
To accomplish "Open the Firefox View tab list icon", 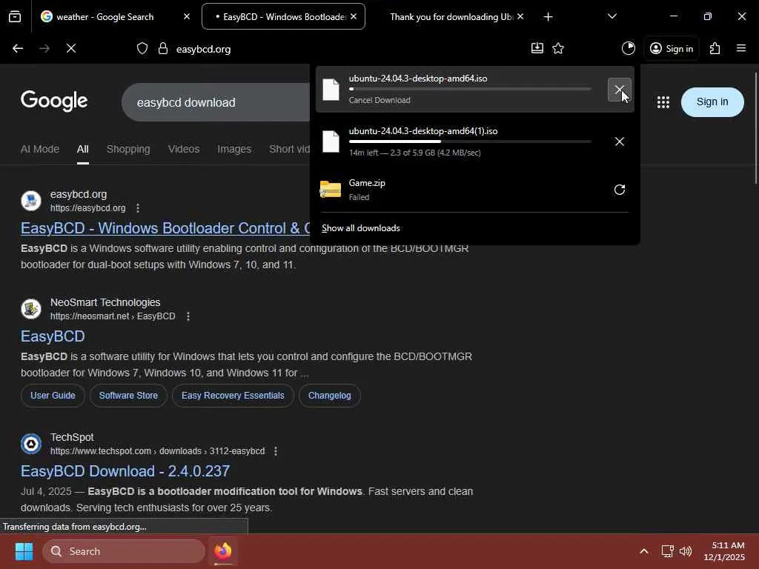I will click(x=15, y=17).
